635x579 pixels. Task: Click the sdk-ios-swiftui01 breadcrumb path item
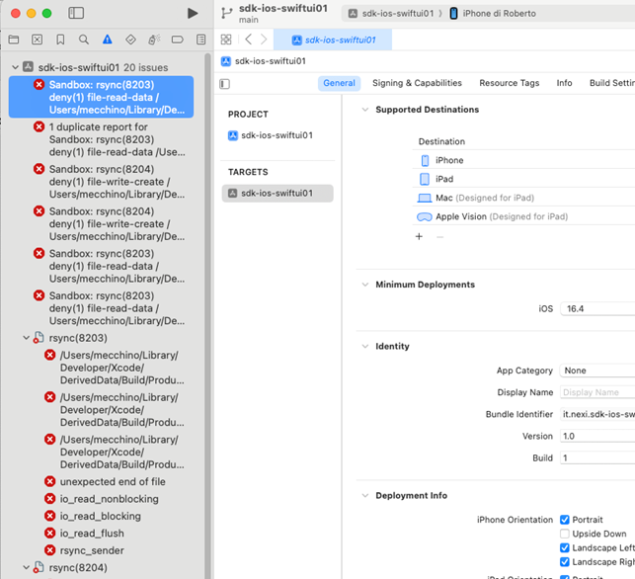tap(264, 61)
